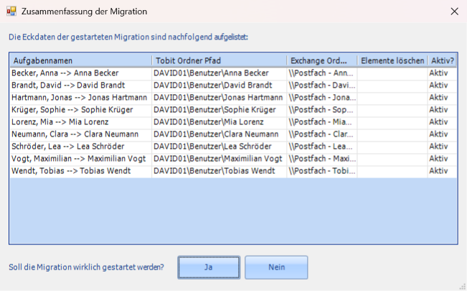
Task: Click the \\Postfach - Jona... cell
Action: [x=322, y=98]
